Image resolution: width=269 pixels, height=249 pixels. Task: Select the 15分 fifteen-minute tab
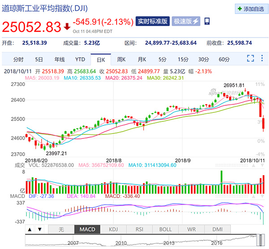183,60
